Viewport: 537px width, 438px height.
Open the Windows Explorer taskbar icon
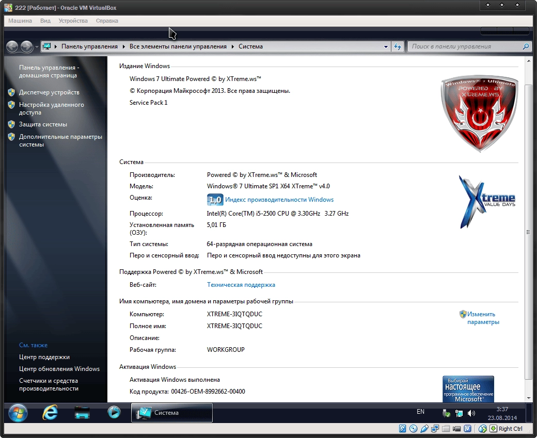[x=82, y=413]
